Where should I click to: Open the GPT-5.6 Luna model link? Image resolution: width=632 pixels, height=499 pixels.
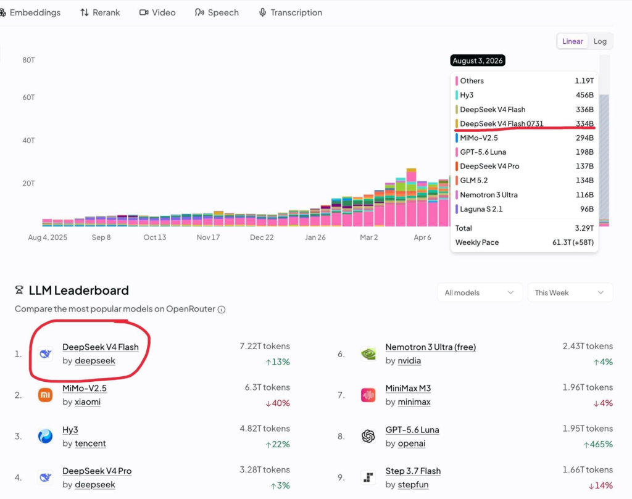click(x=412, y=429)
